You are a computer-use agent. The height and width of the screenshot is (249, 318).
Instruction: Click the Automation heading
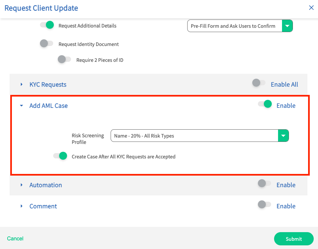(46, 185)
